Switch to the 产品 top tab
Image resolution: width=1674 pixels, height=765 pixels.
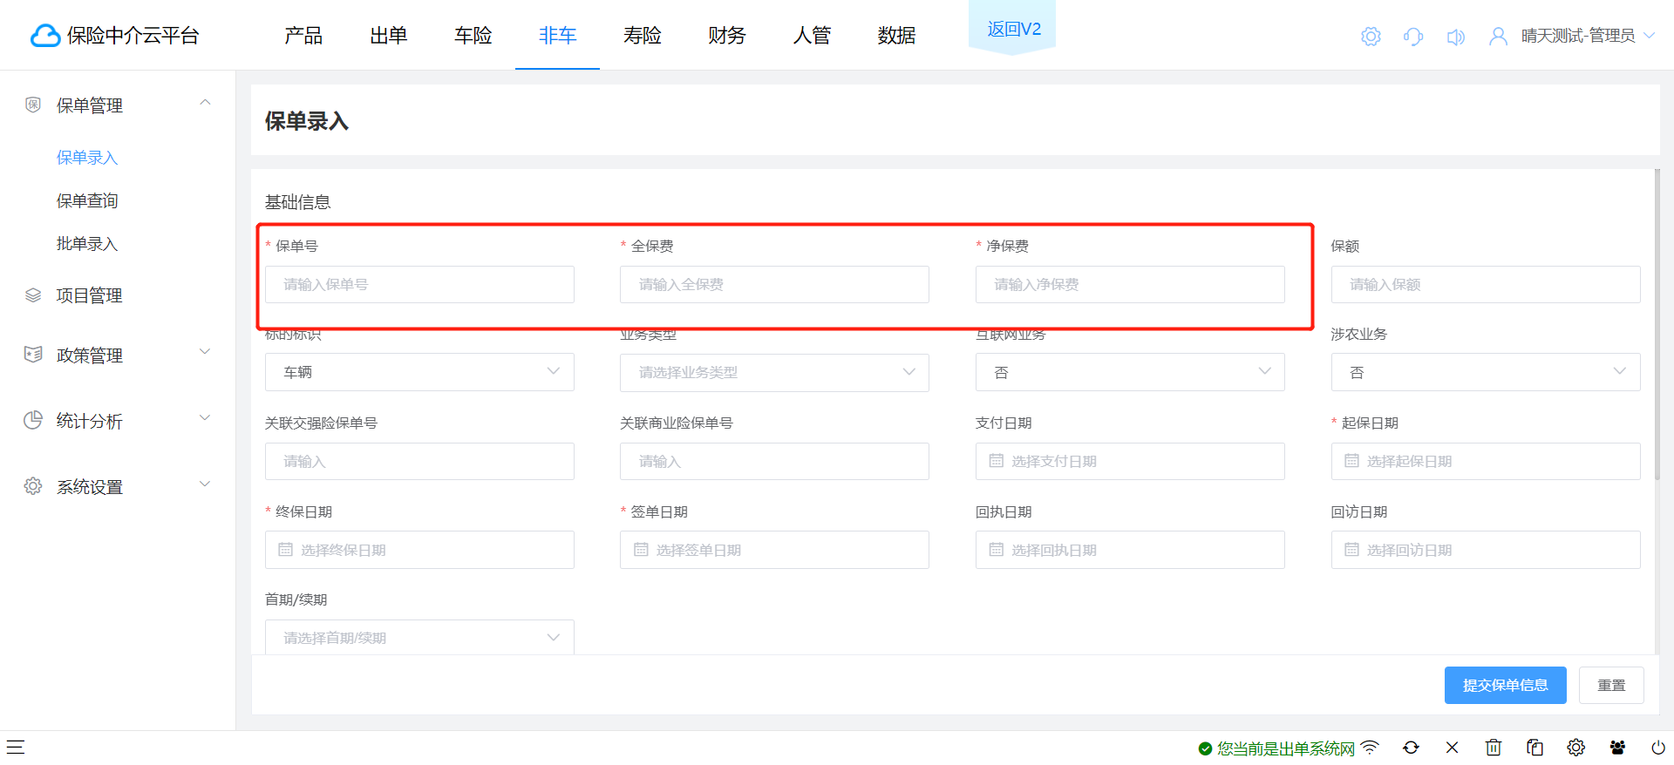[x=303, y=36]
